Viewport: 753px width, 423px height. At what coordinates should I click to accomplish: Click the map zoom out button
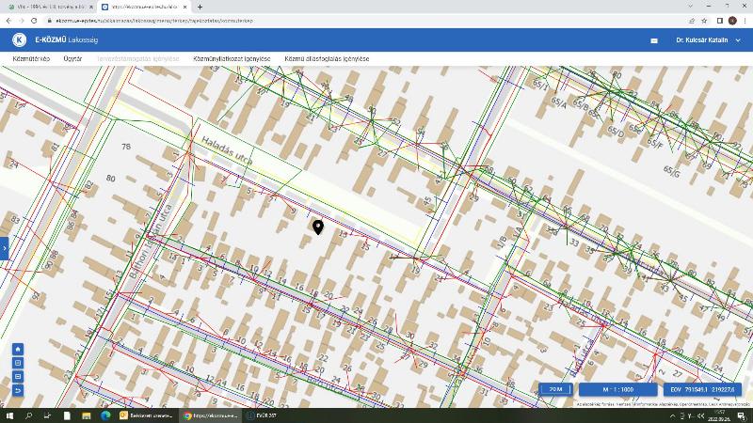(18, 377)
